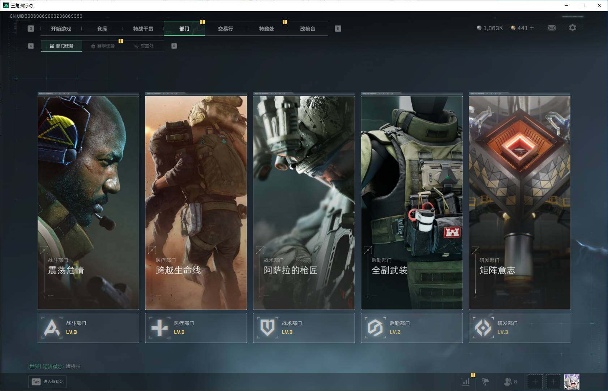Select the 军需处 sub-tab
This screenshot has width=608, height=391.
[x=144, y=46]
